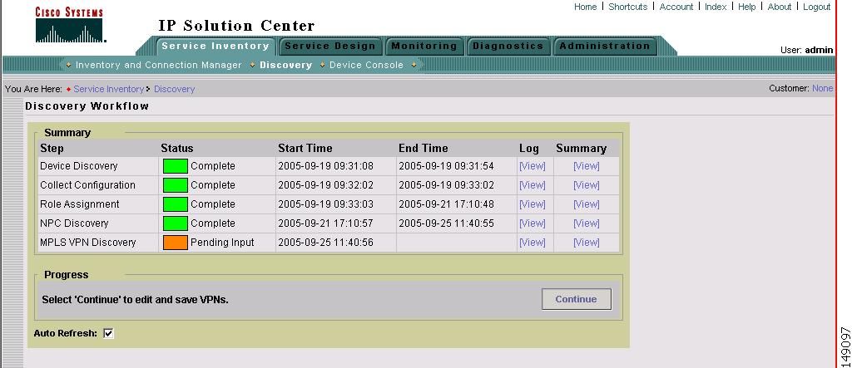The image size is (852, 368).
Task: View the log for Collect Configuration
Action: point(532,185)
